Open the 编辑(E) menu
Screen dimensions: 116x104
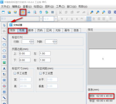pos(16,7)
